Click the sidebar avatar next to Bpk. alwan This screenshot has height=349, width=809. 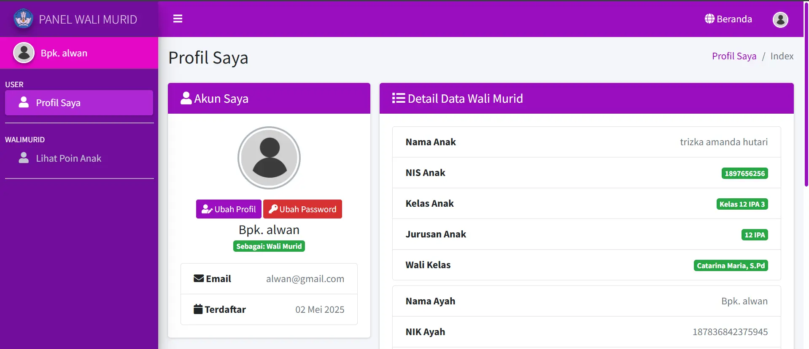tap(24, 53)
